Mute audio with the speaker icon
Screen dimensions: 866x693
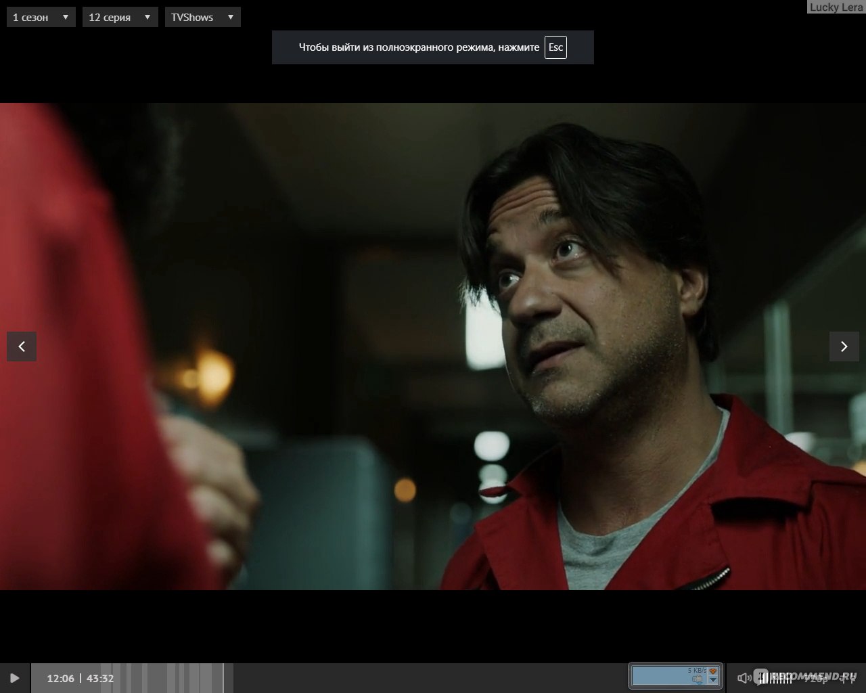click(x=744, y=677)
